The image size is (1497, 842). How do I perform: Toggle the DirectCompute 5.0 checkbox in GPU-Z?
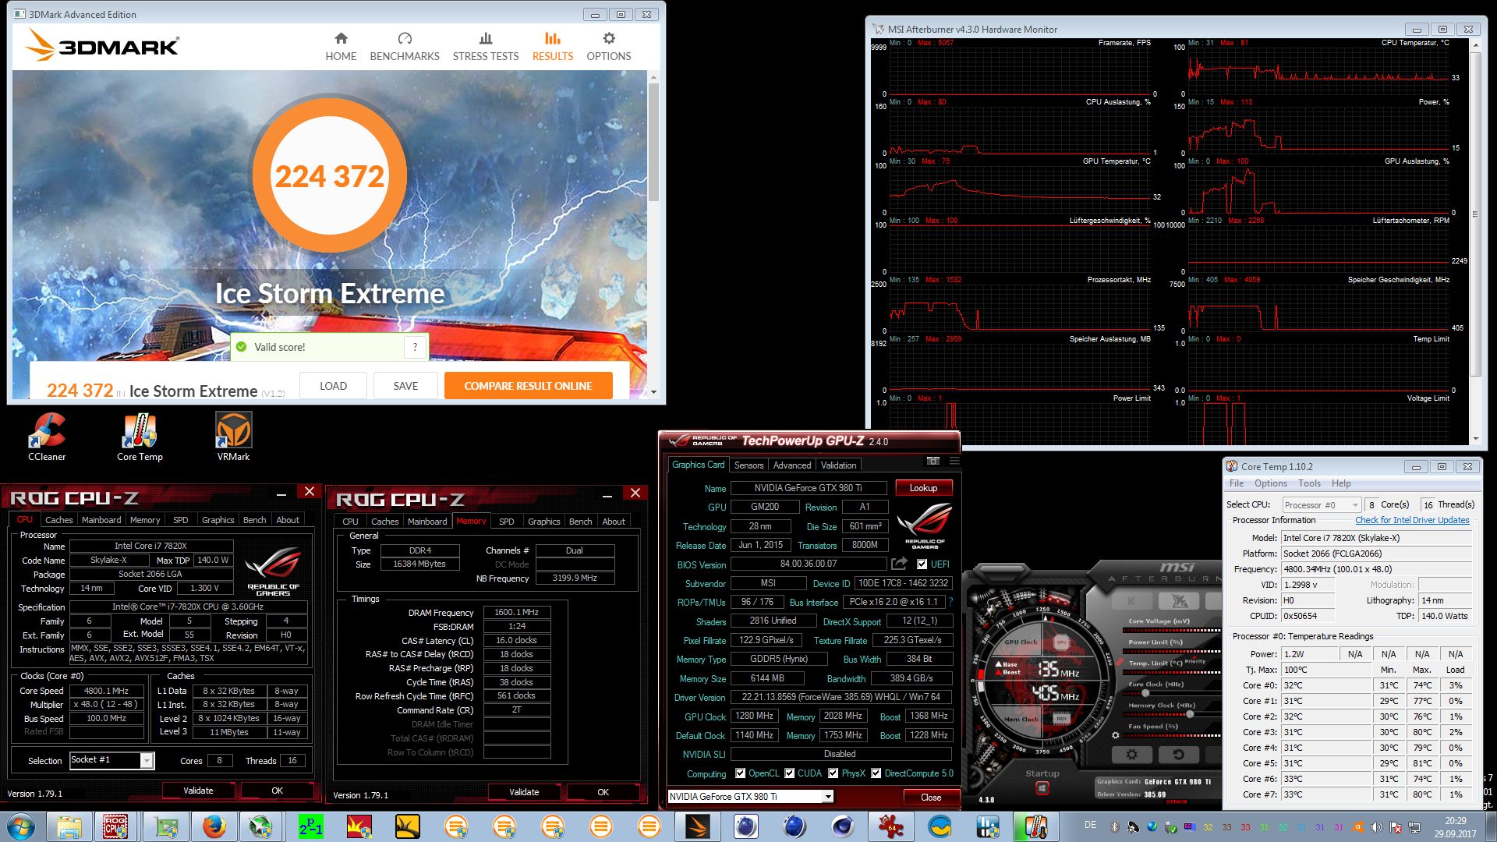pos(876,773)
